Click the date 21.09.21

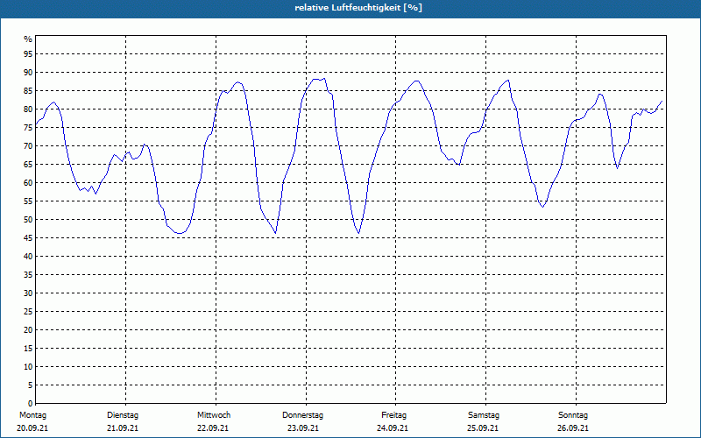tap(123, 428)
